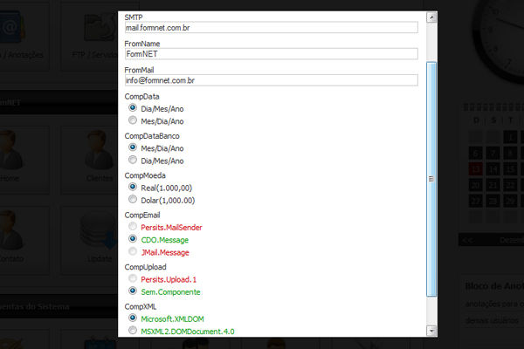Select Dia/Mes/Ano under CompDataBanco
524x349 pixels.
tap(133, 160)
